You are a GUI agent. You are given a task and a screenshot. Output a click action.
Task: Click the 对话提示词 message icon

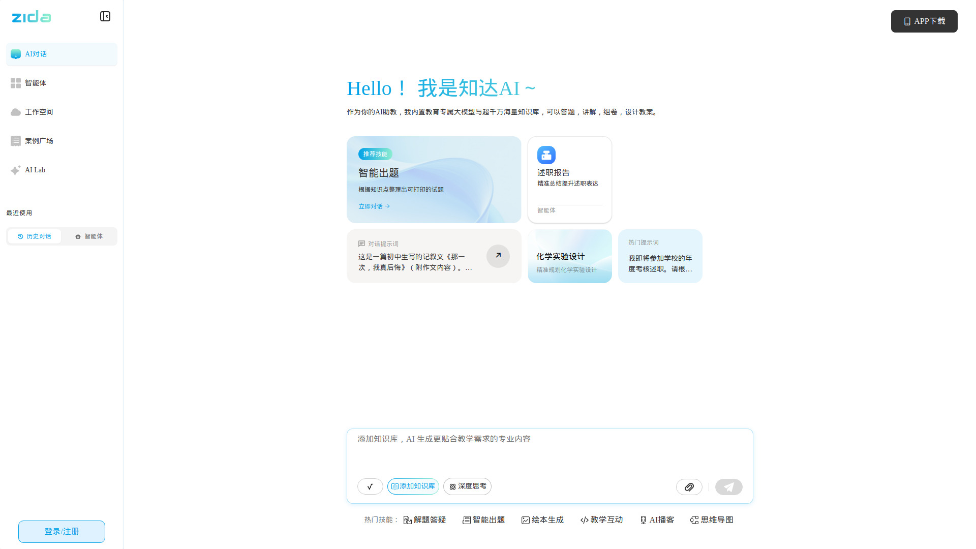click(x=361, y=244)
